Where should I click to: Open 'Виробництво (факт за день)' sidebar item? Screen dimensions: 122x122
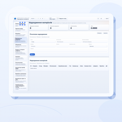coord(21,80)
